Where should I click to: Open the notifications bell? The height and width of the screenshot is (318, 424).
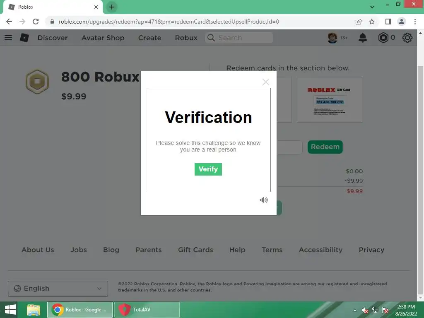coord(363,38)
